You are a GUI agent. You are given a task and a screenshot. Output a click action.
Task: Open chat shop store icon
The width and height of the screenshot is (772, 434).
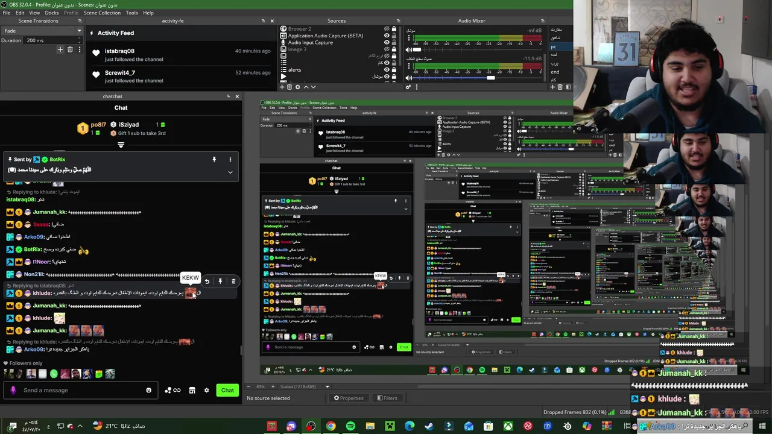pos(192,390)
